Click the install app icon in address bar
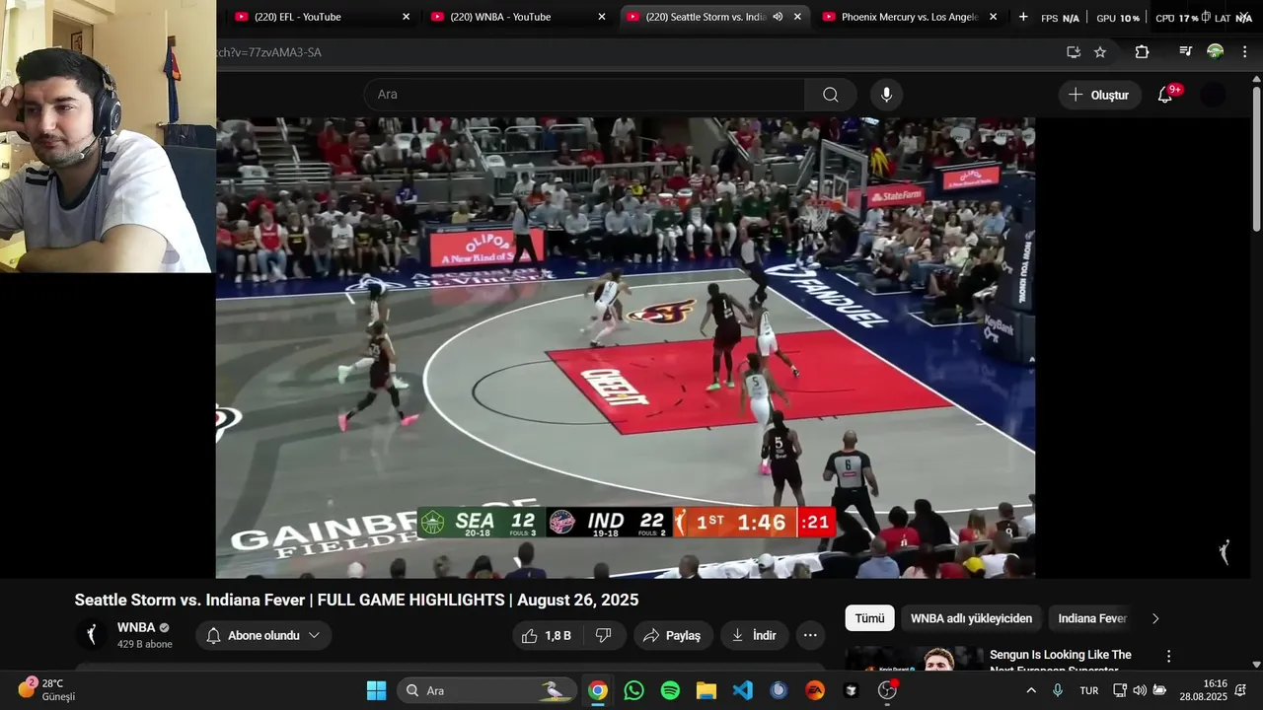 click(1074, 52)
